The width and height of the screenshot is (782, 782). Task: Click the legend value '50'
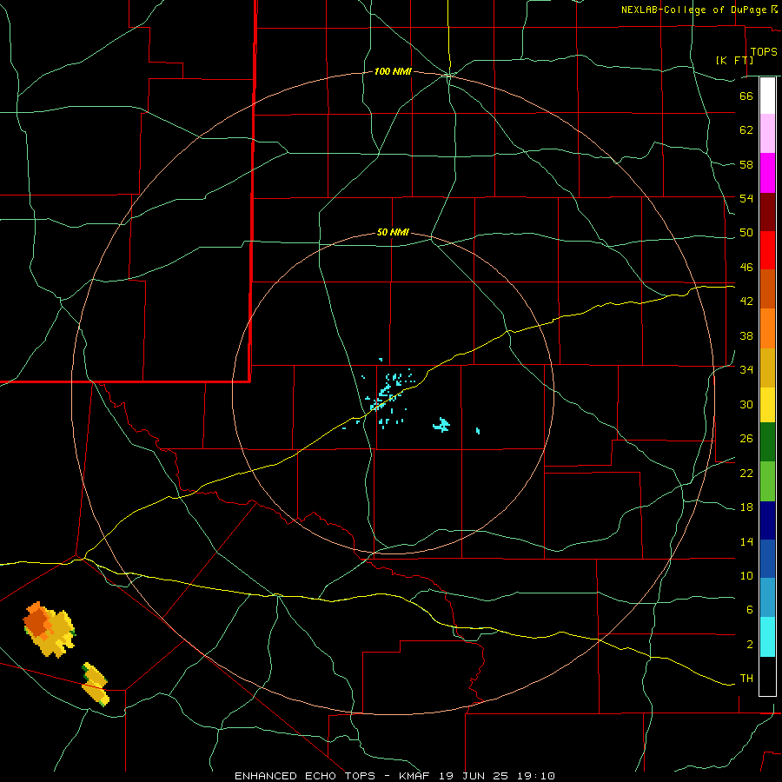click(x=746, y=233)
